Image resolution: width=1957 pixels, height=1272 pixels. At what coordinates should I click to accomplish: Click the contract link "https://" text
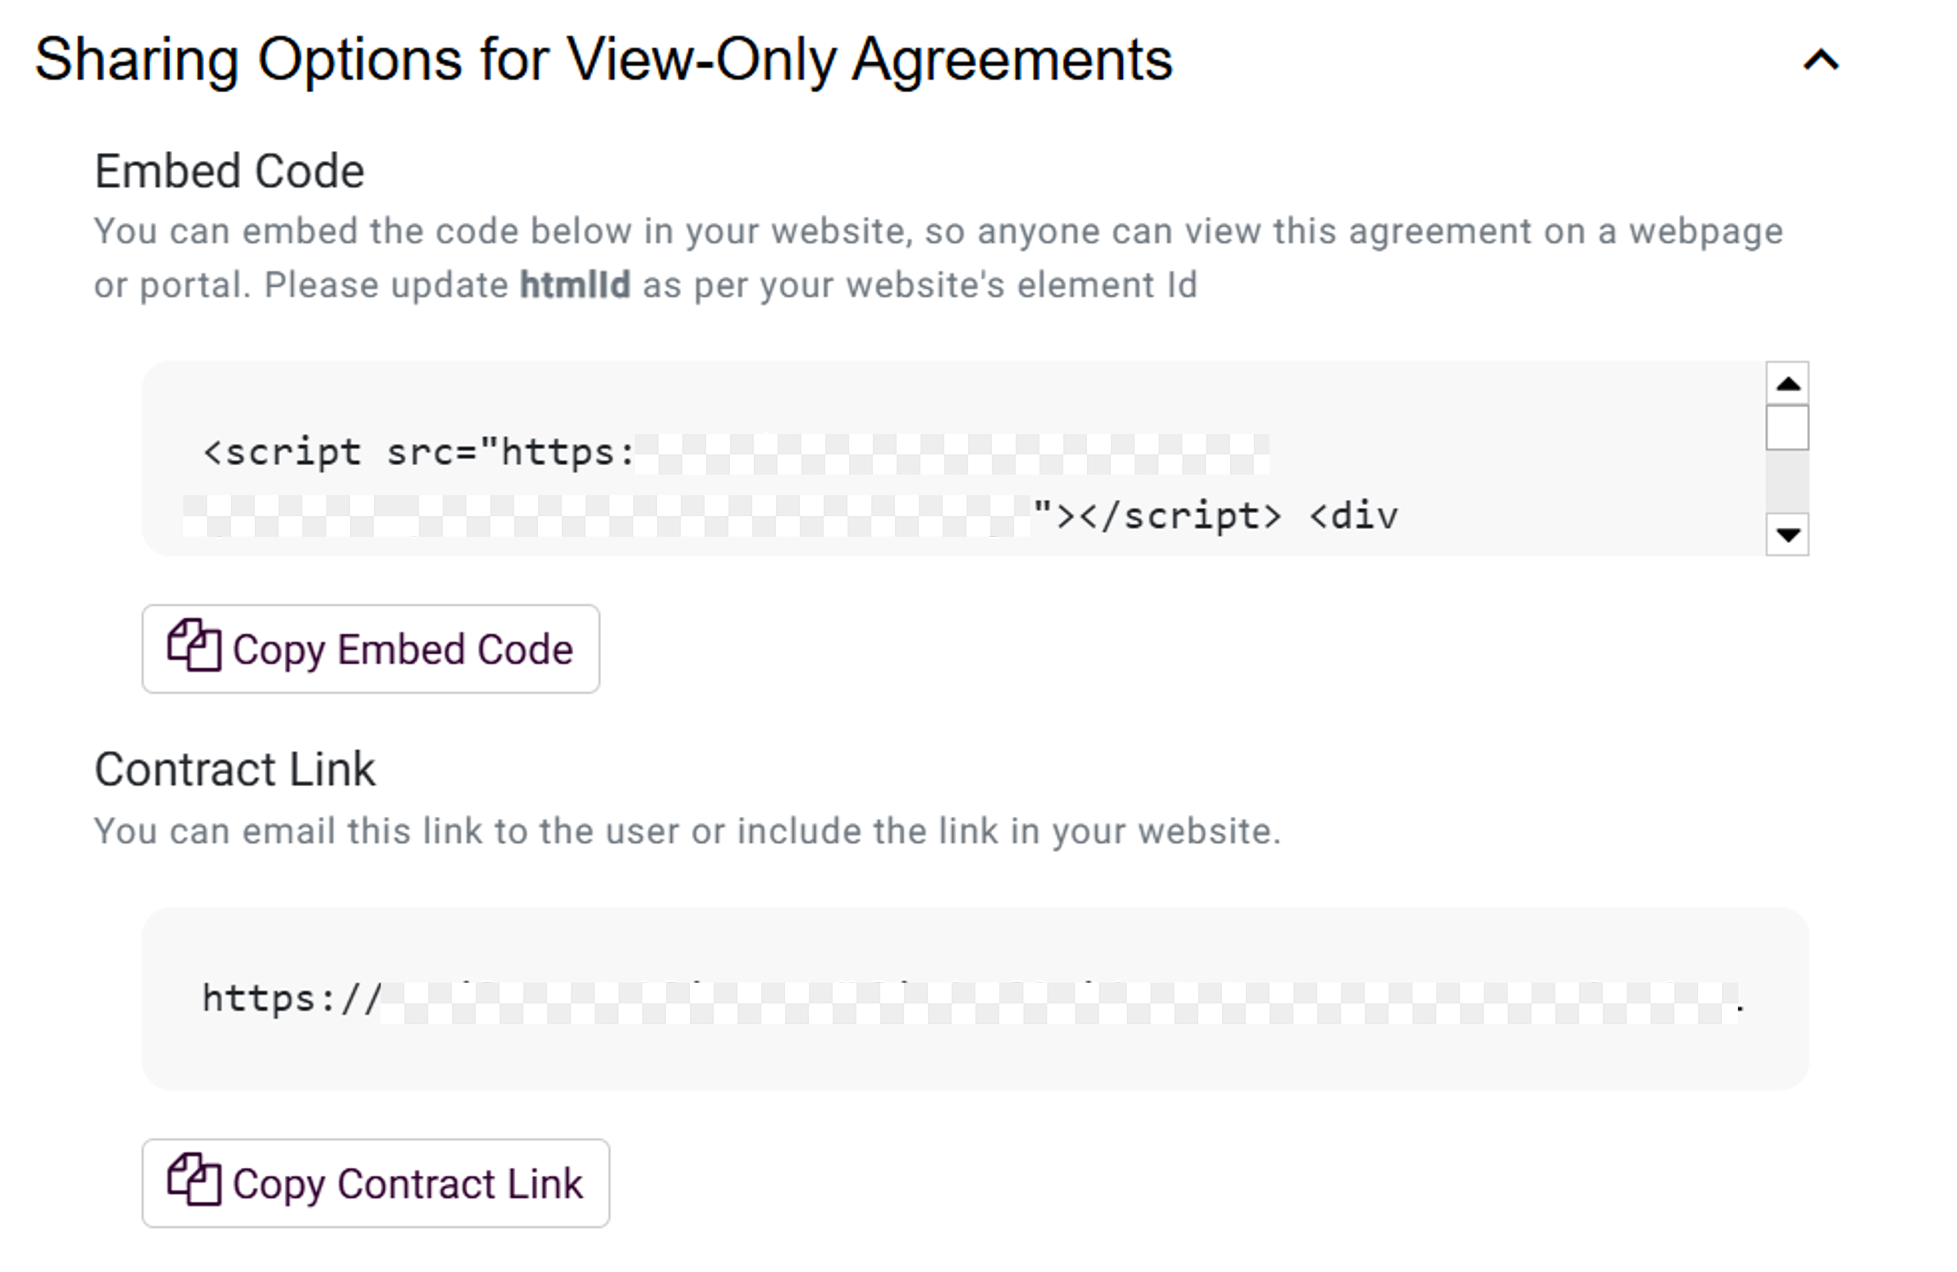(292, 1000)
